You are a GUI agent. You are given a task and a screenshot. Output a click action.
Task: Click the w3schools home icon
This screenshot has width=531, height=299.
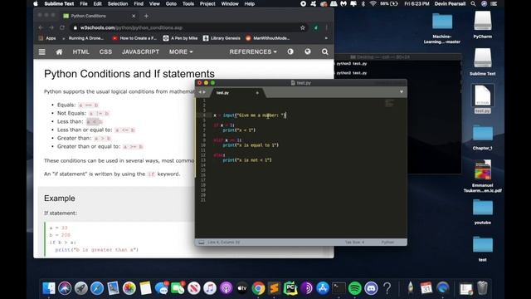pos(59,51)
